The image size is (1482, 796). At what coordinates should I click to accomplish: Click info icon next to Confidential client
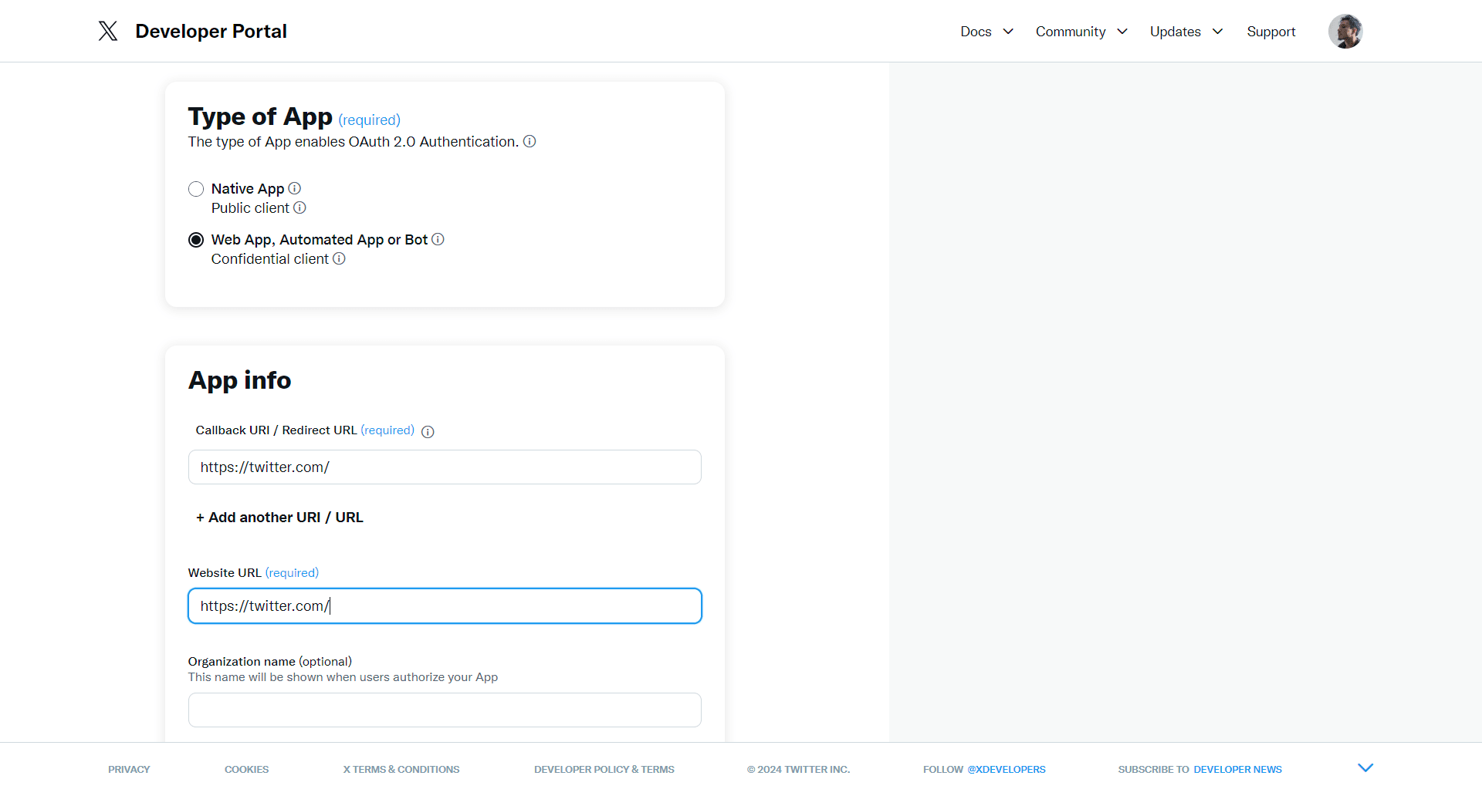(339, 258)
